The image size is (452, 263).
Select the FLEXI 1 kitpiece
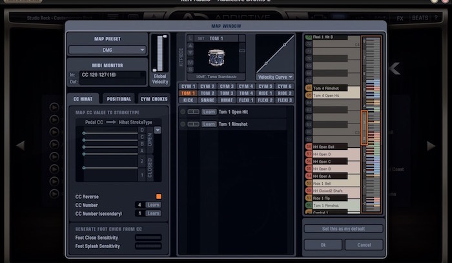(x=246, y=100)
